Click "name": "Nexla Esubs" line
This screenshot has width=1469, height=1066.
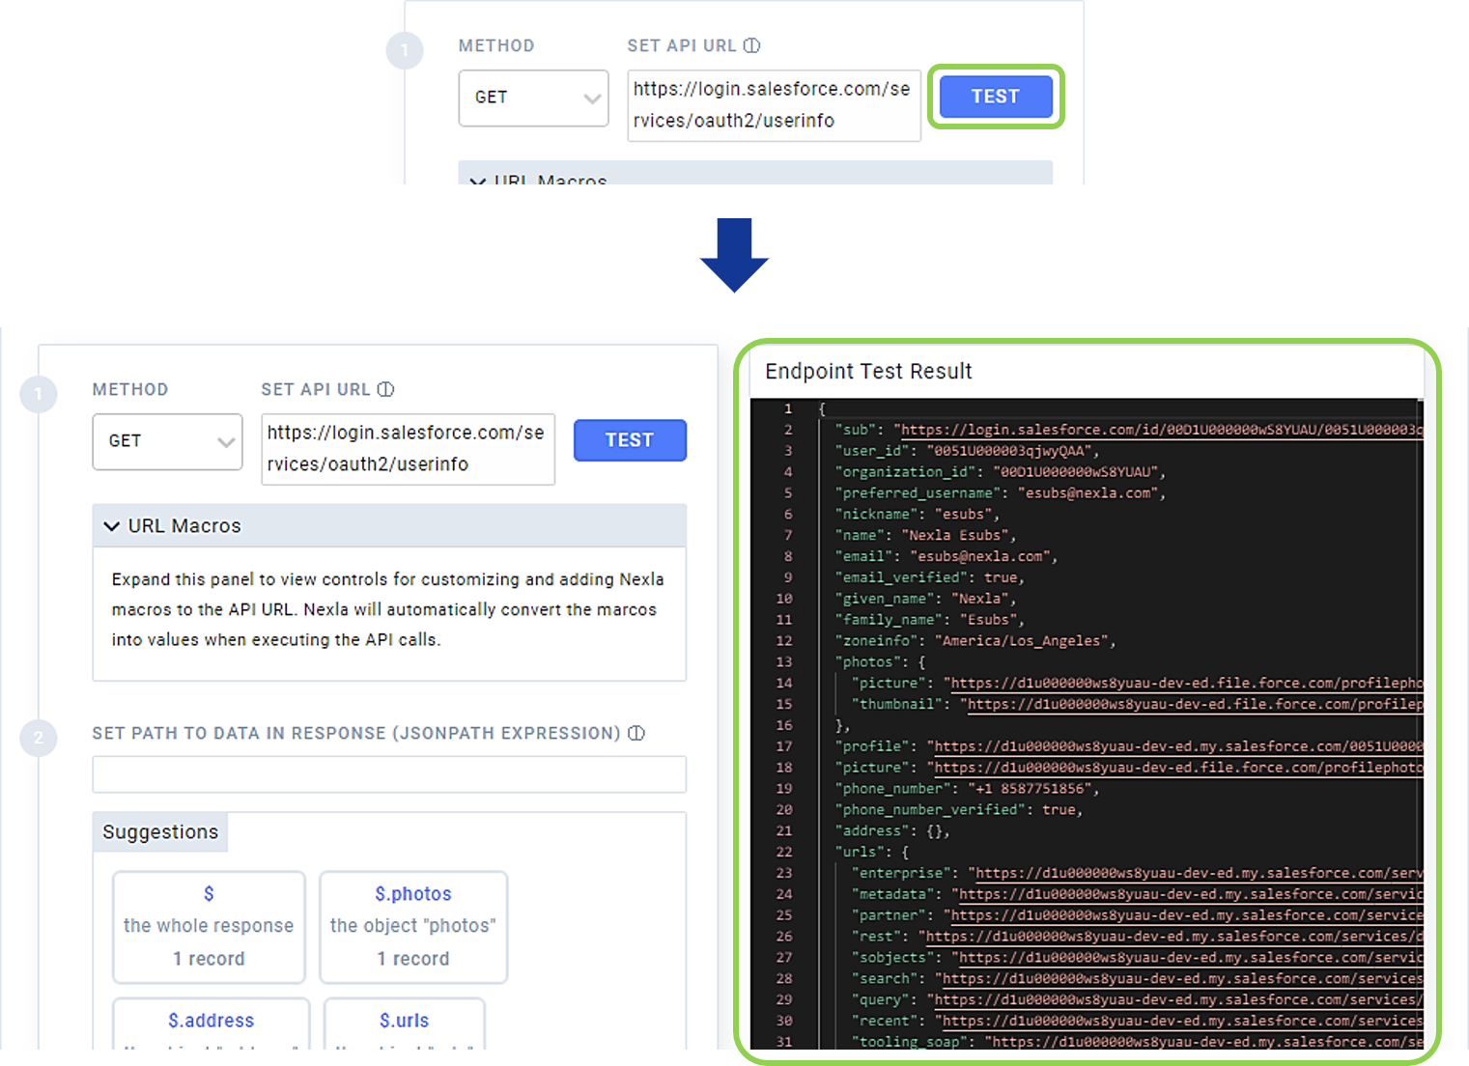925,536
